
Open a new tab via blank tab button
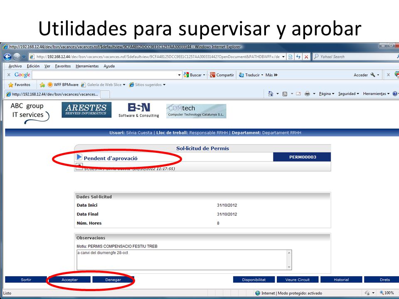coord(105,94)
